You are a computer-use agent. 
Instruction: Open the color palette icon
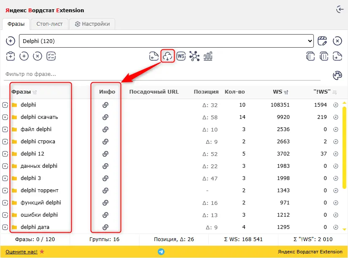[337, 75]
